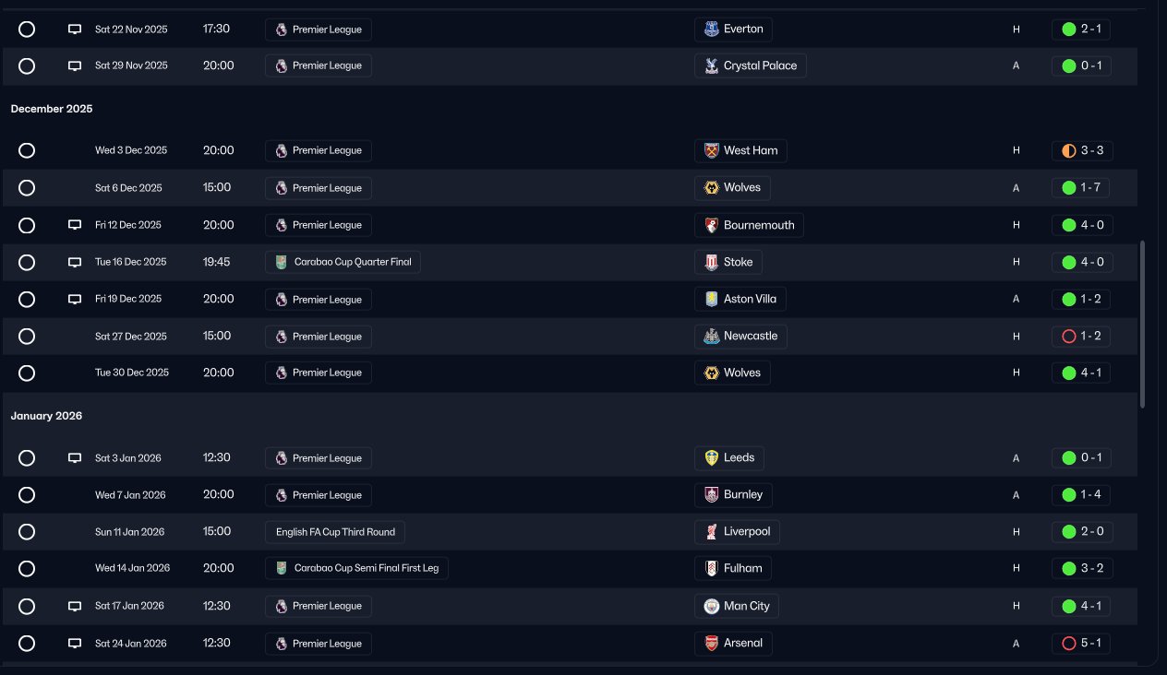Image resolution: width=1167 pixels, height=675 pixels.
Task: Select the radio circle for the Everton match
Action: pos(27,29)
